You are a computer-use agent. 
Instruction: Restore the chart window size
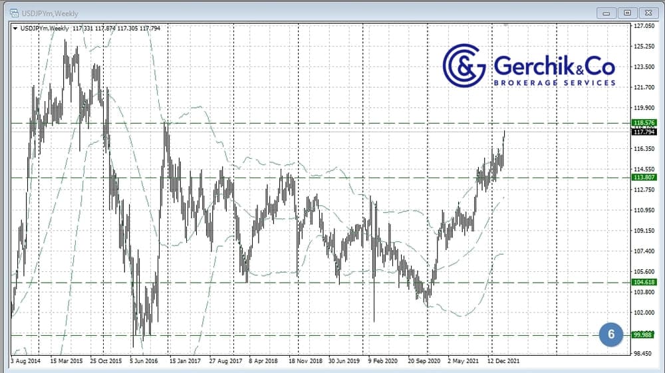(x=626, y=12)
